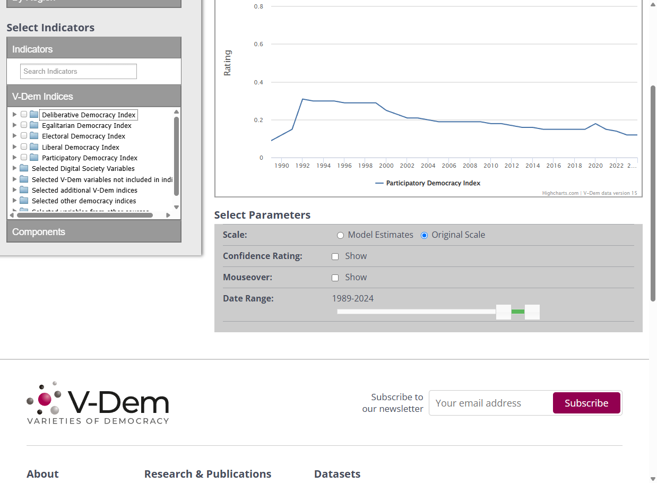657x483 pixels.
Task: Click the V-Dem logo in the footer
Action: tap(98, 402)
